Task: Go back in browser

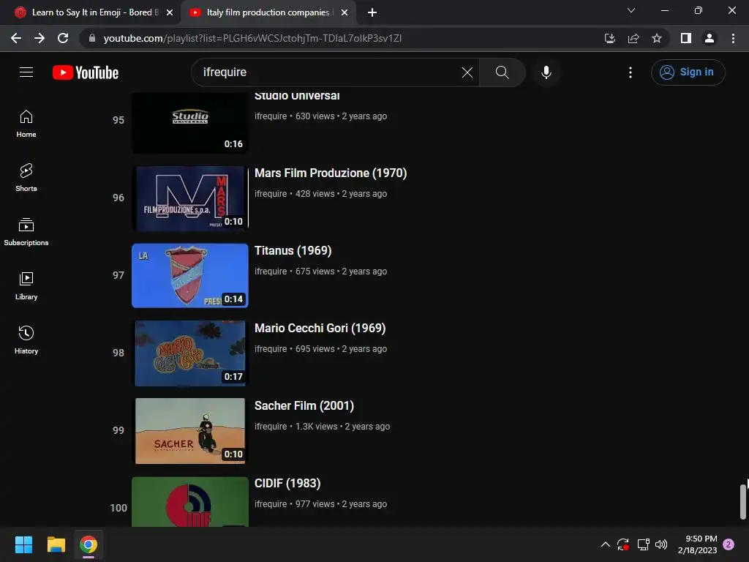Action: [x=16, y=38]
